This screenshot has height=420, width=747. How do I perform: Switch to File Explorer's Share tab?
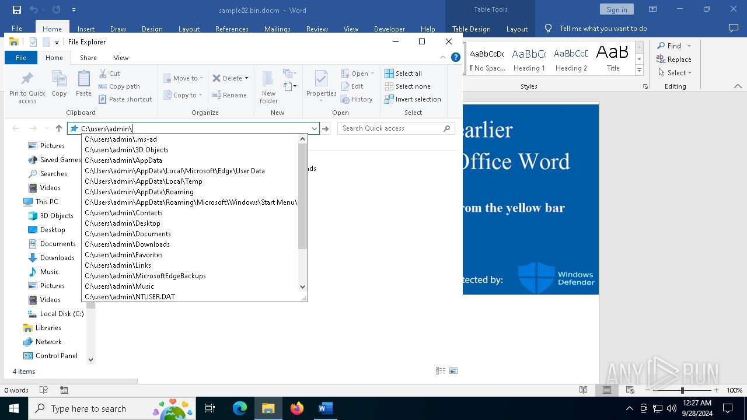point(88,58)
